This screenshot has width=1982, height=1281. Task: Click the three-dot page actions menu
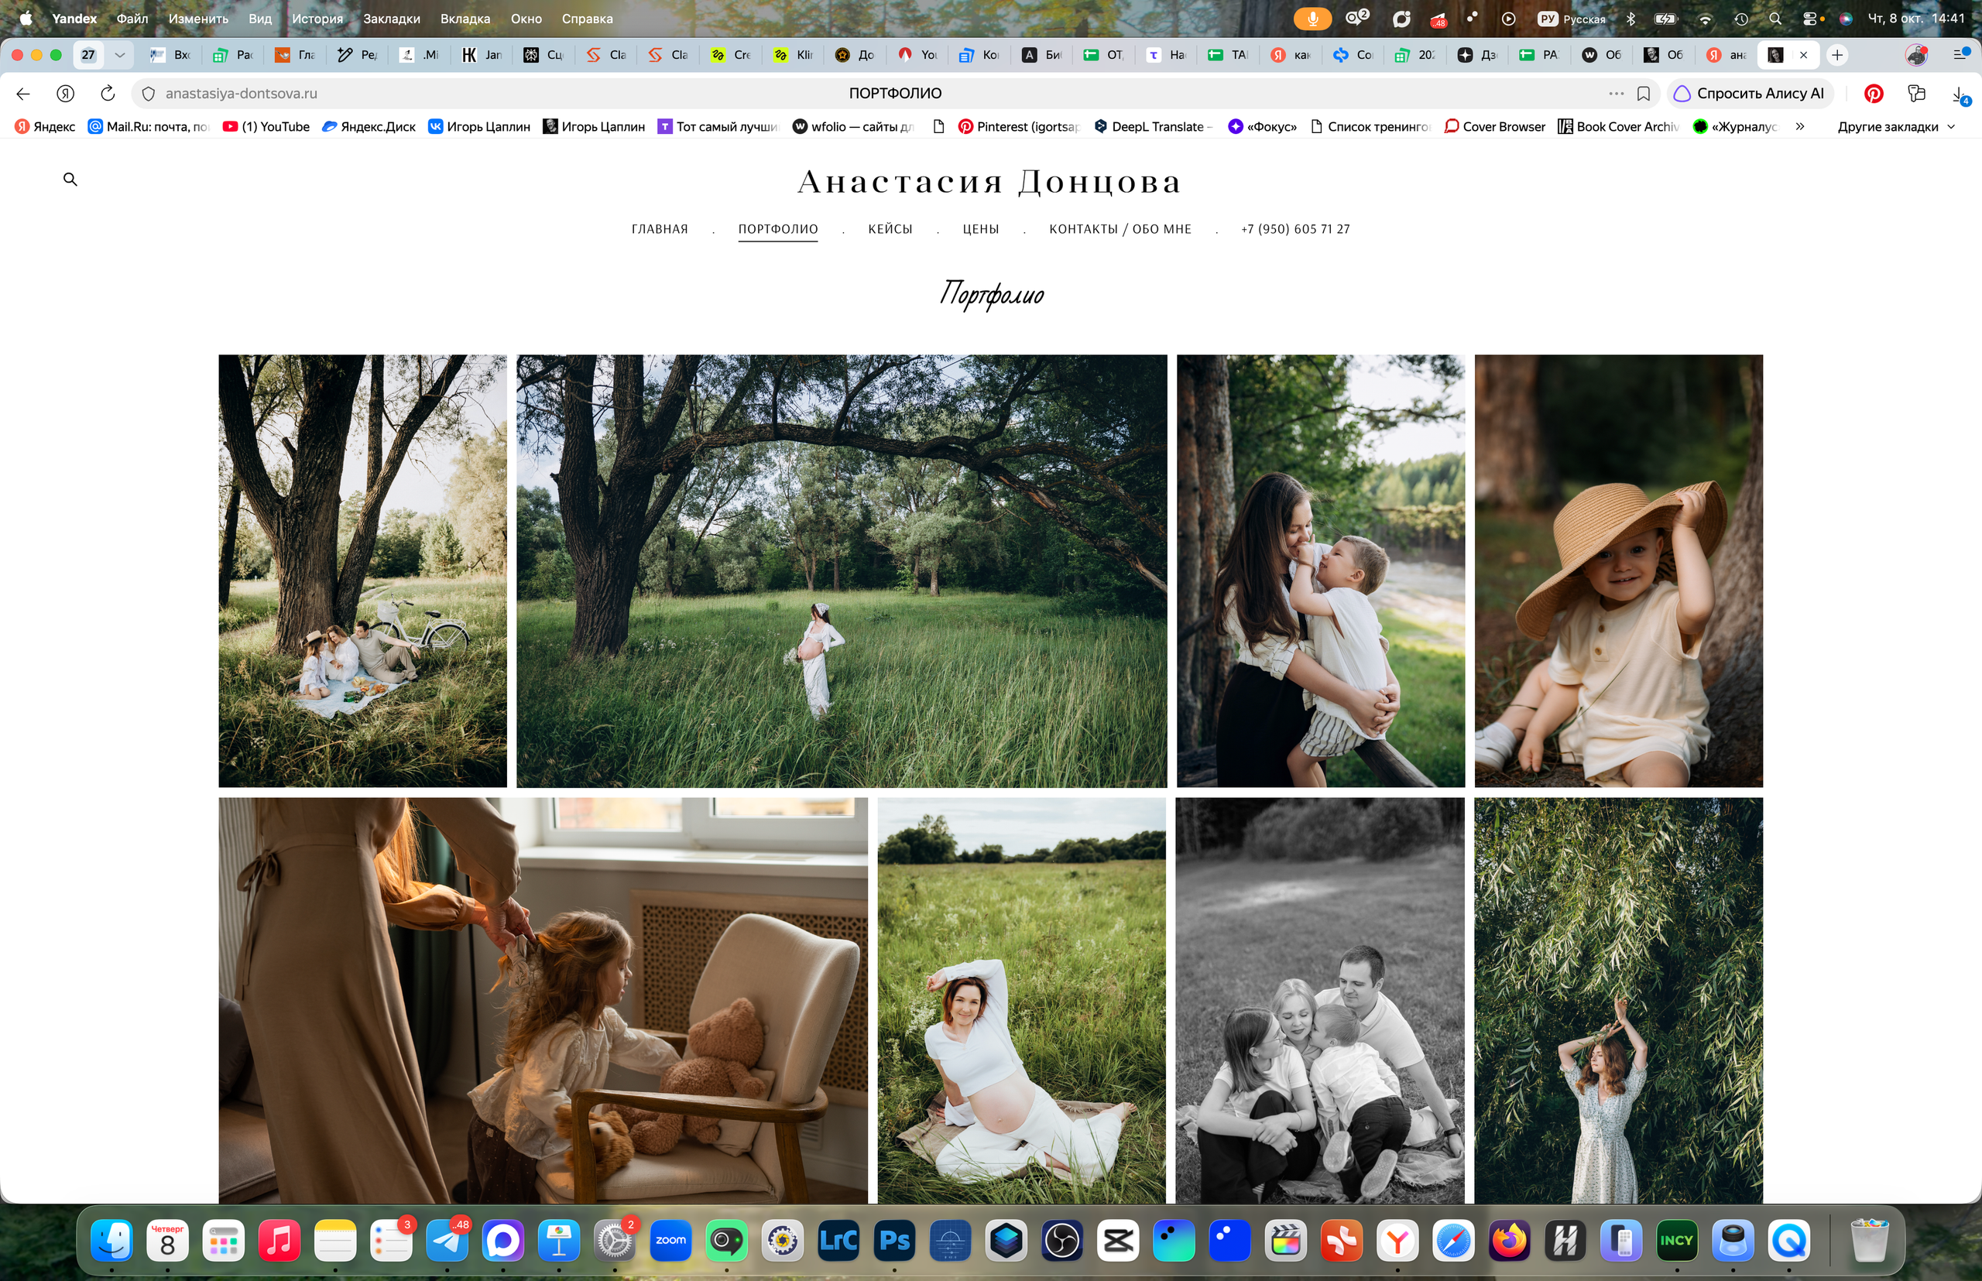pyautogui.click(x=1616, y=94)
